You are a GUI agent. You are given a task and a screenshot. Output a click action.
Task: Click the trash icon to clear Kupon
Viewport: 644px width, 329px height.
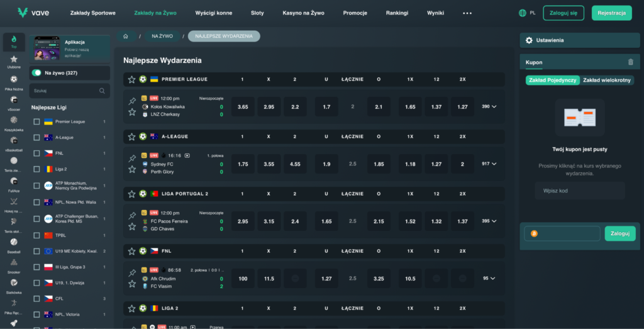pos(631,62)
